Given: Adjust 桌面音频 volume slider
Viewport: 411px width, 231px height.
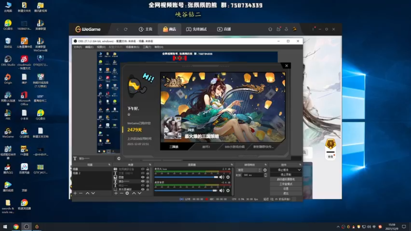Looking at the screenshot, I should coord(186,190).
